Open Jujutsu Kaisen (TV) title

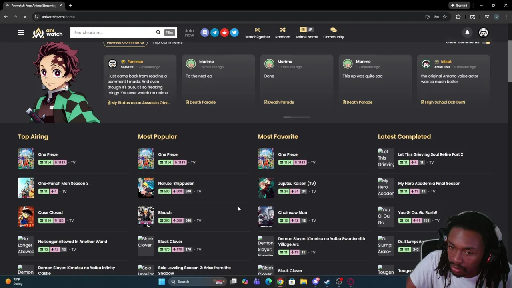point(297,184)
